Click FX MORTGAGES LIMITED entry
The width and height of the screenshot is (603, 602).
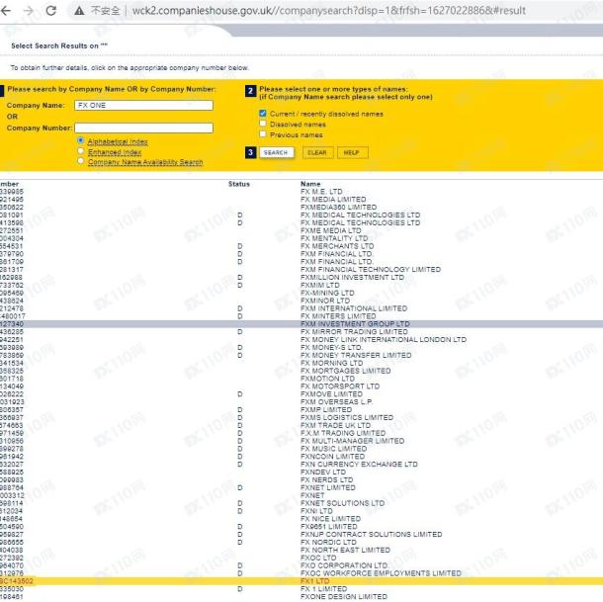coord(346,371)
